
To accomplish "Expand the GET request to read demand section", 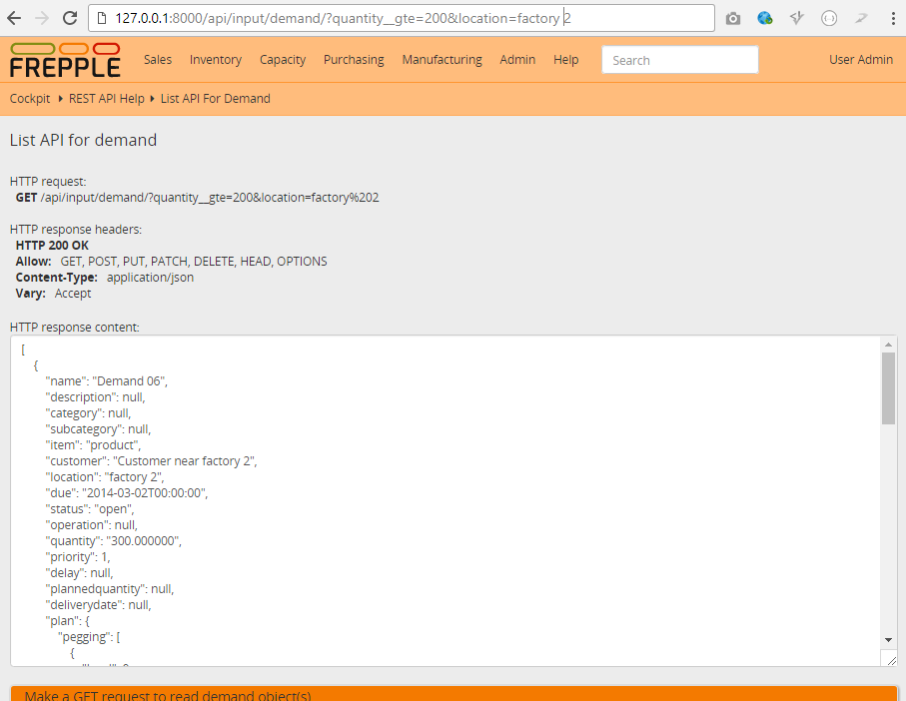I will coord(453,694).
